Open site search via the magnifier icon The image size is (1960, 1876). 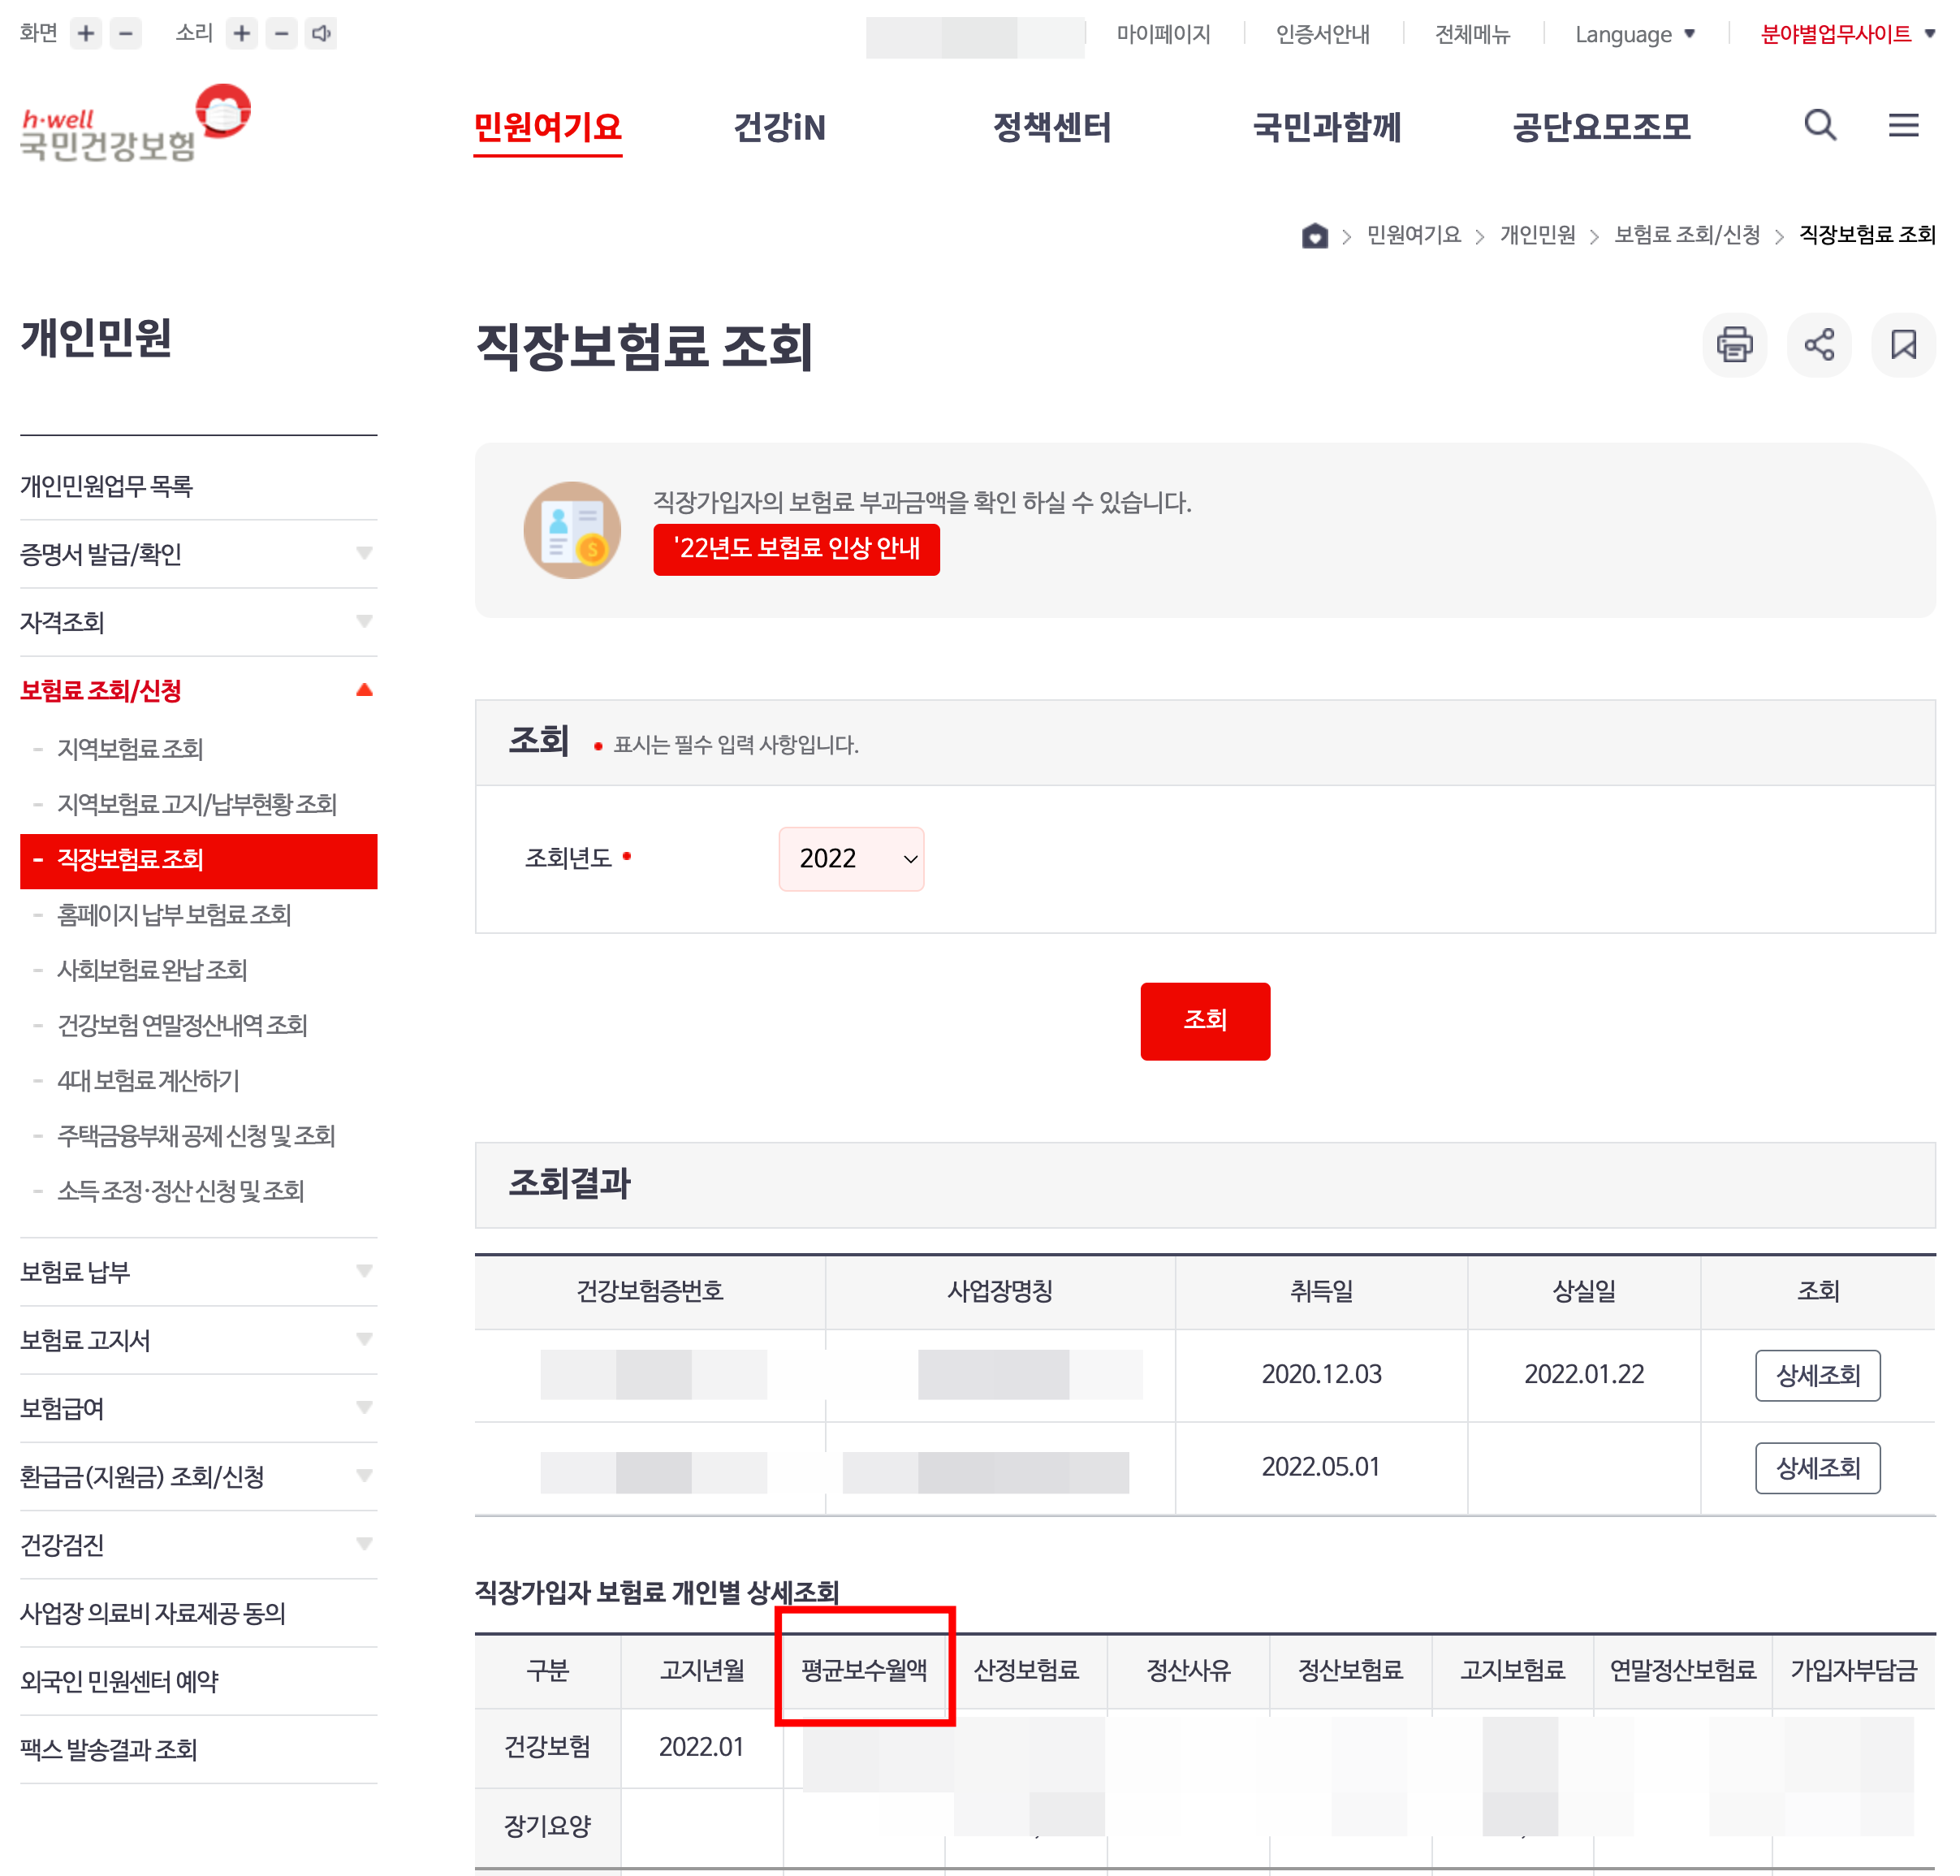1819,126
